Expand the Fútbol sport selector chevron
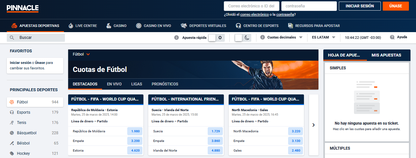 [88, 54]
